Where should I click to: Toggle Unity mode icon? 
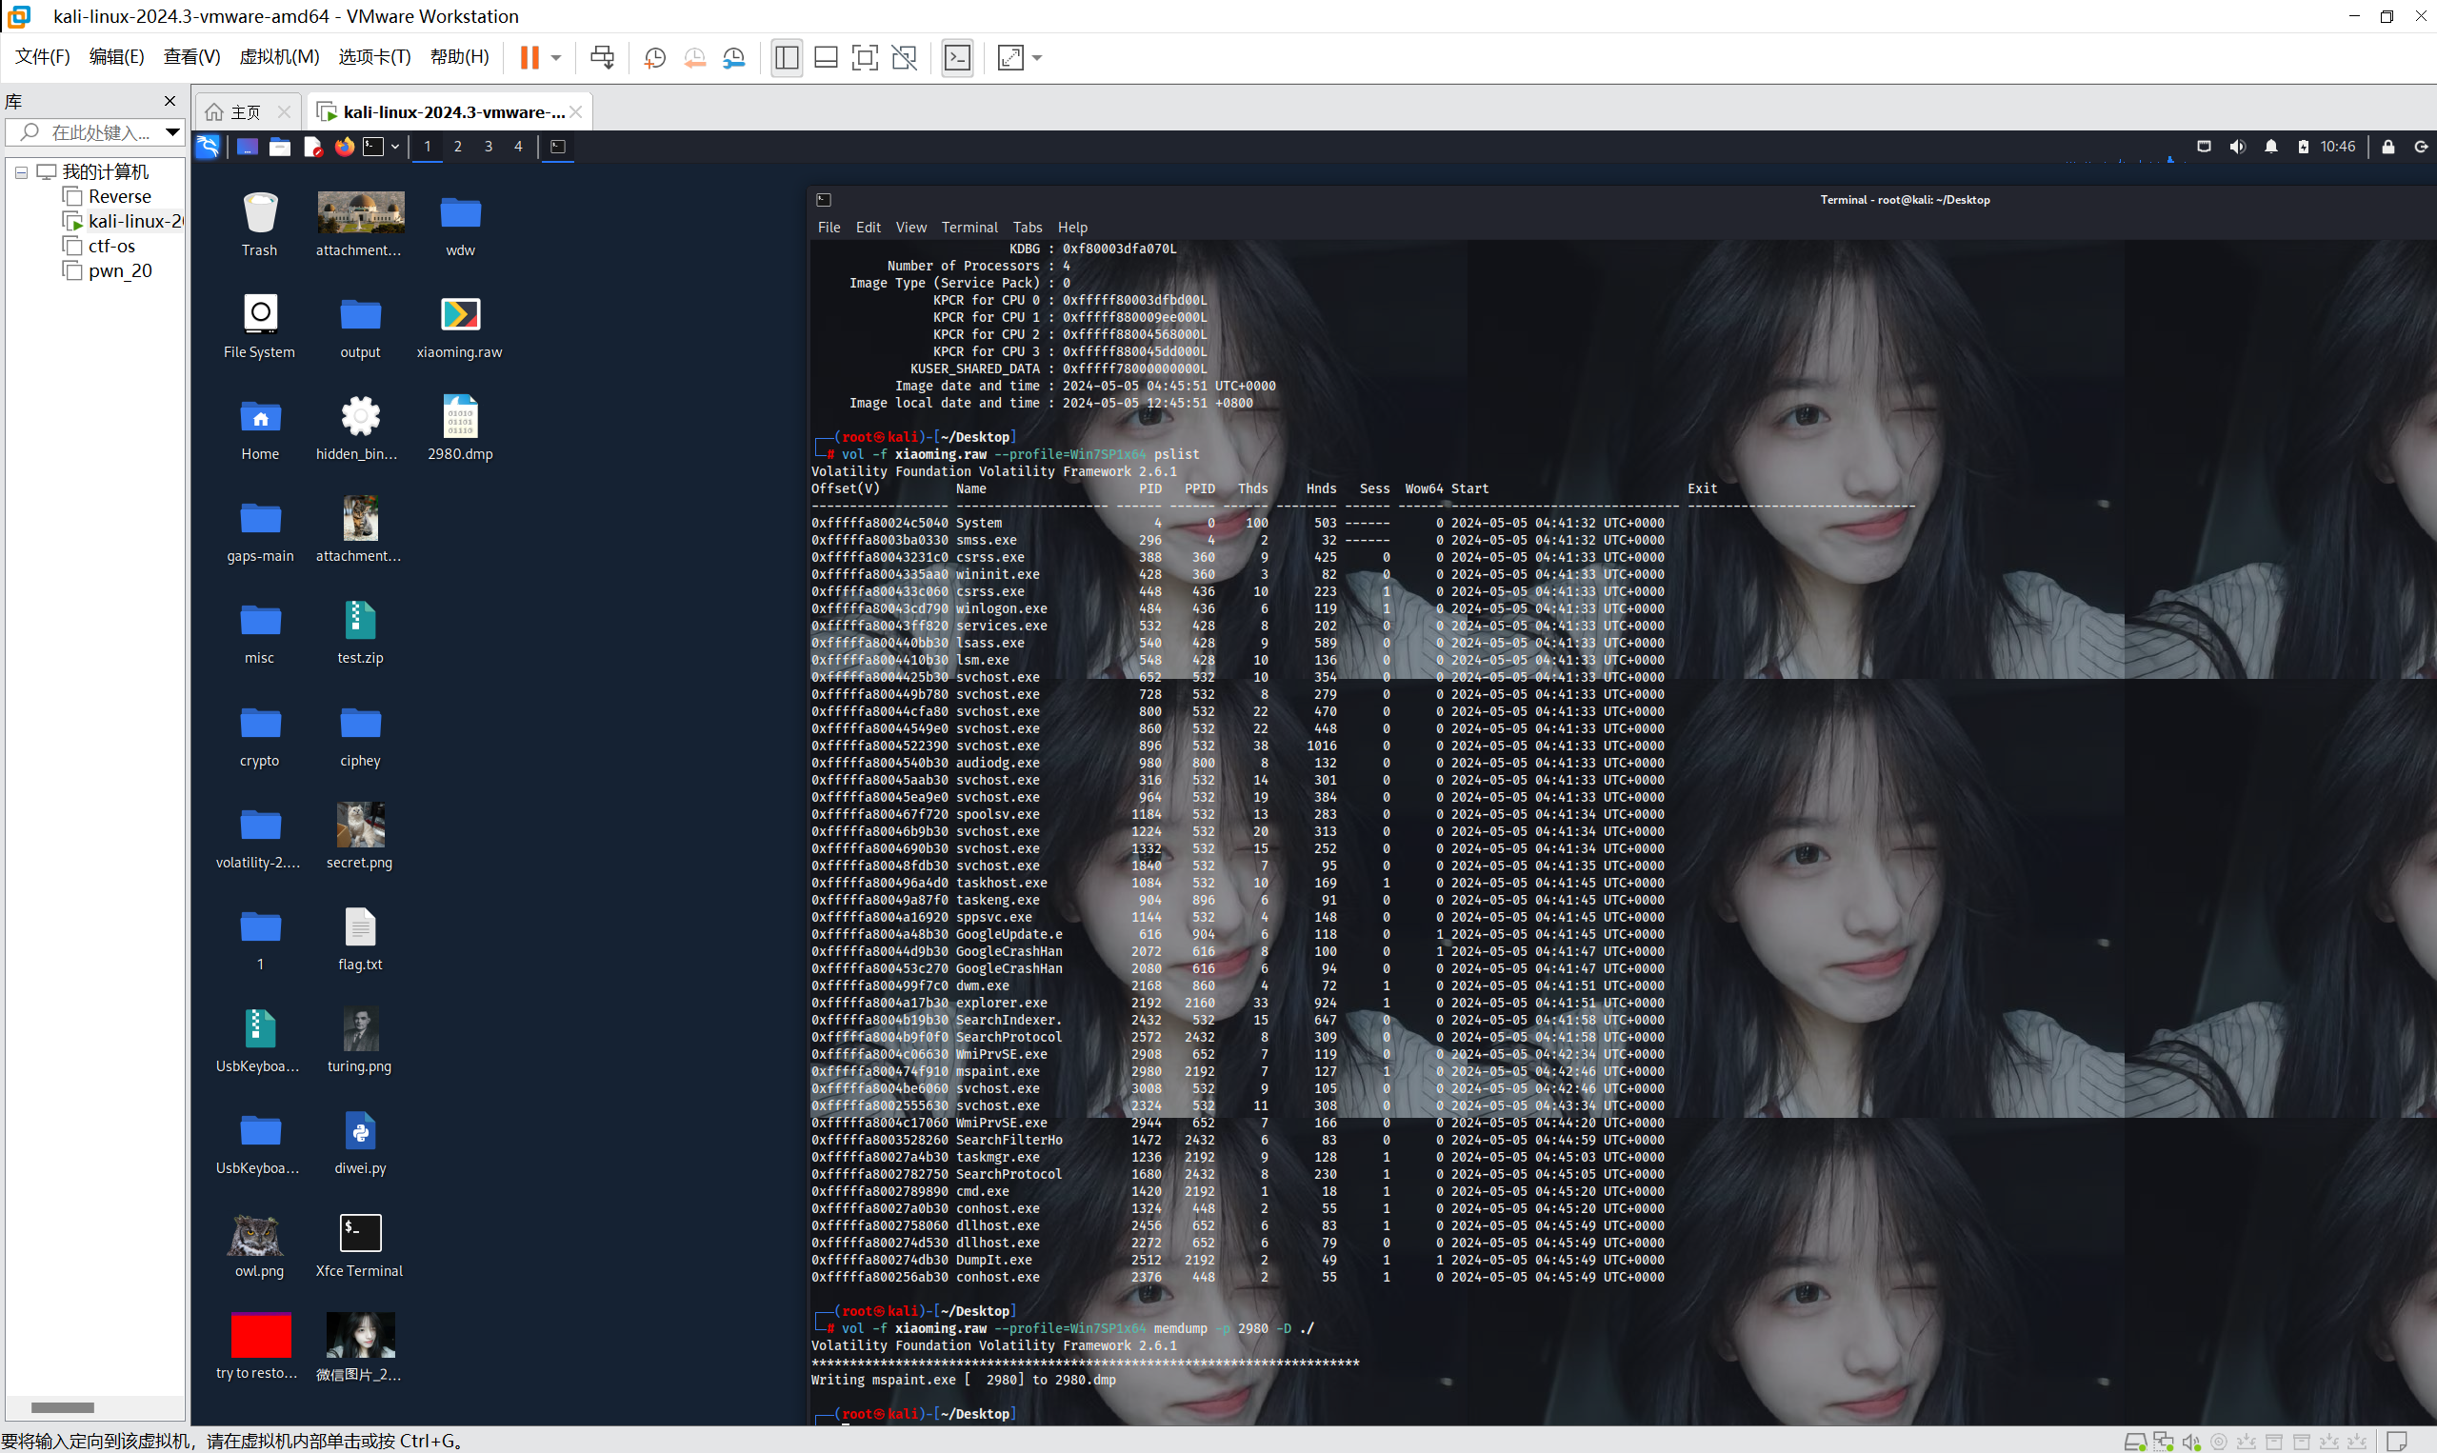pyautogui.click(x=905, y=58)
